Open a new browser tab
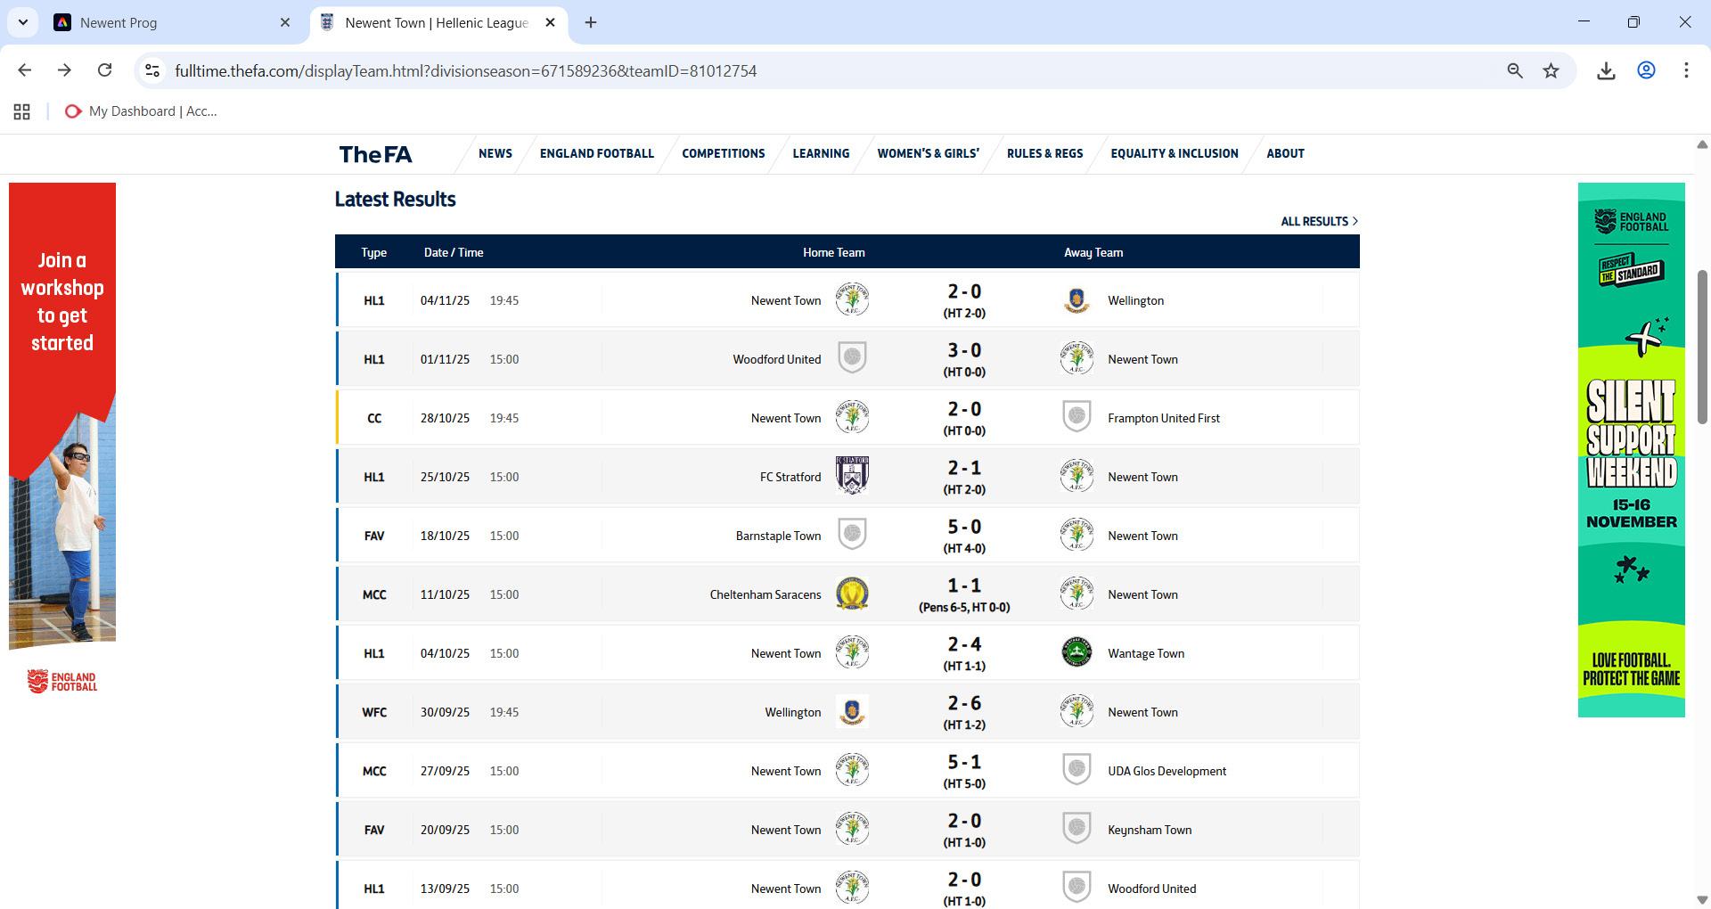Image resolution: width=1711 pixels, height=909 pixels. coord(591,22)
